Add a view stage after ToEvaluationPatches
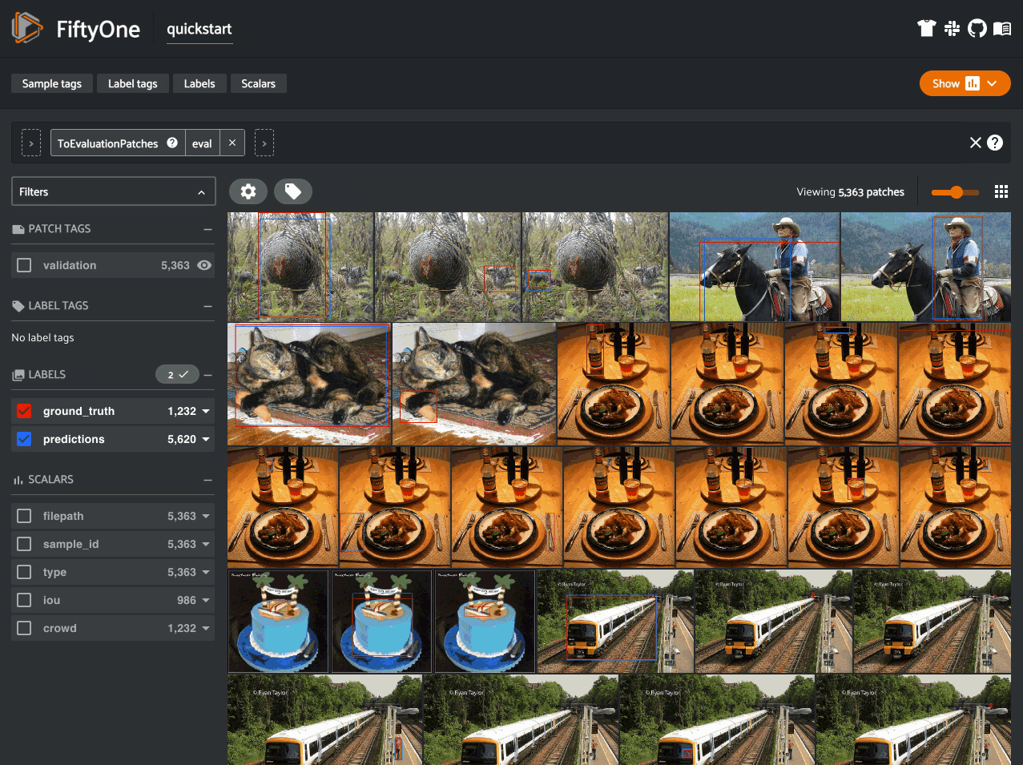 pyautogui.click(x=264, y=143)
